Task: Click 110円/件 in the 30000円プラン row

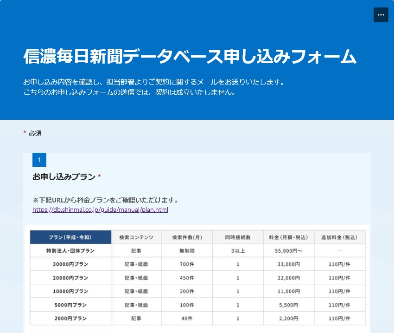Action: 339,264
